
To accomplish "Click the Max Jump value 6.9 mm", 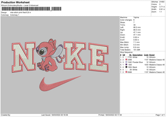I will pyautogui.click(x=136, y=47).
